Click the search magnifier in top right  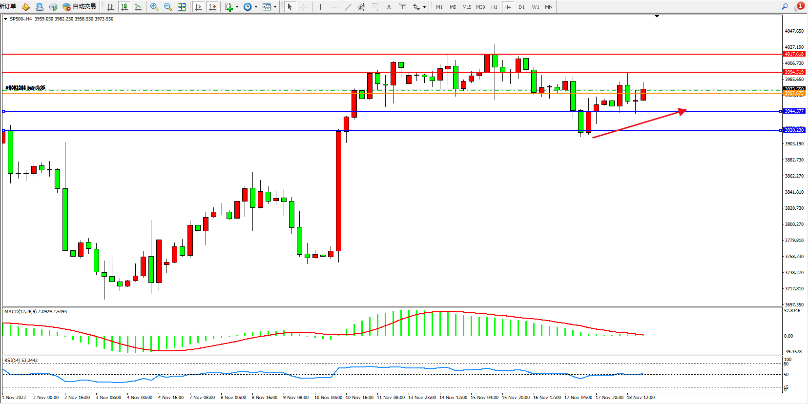point(785,7)
